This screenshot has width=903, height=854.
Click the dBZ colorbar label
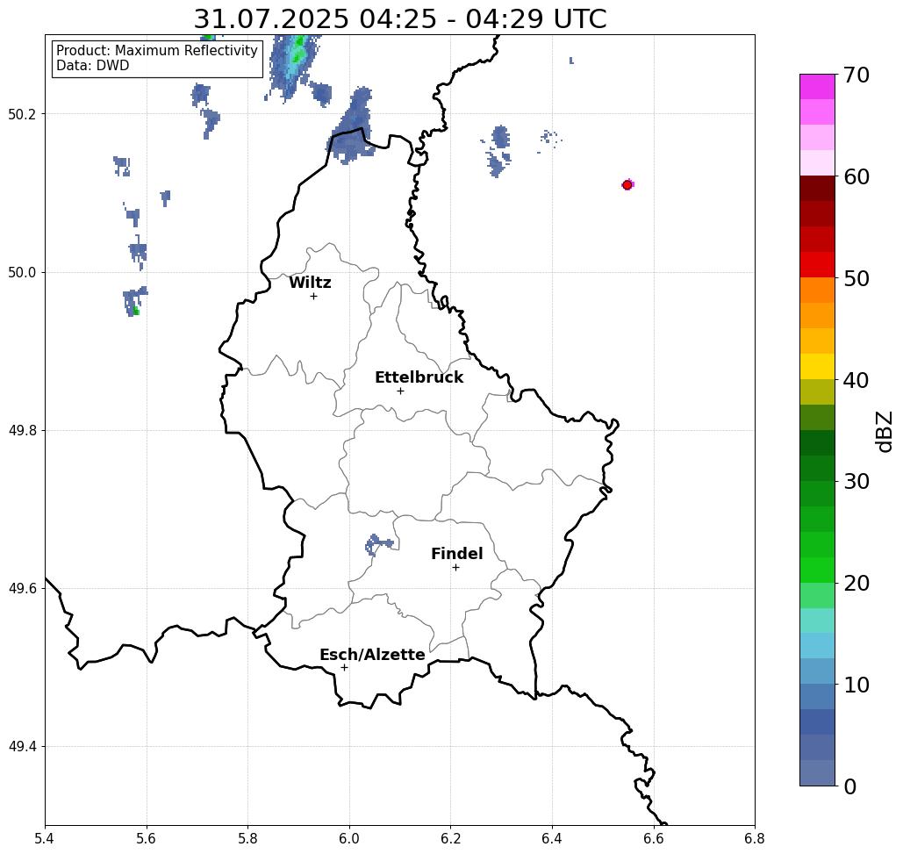[885, 431]
